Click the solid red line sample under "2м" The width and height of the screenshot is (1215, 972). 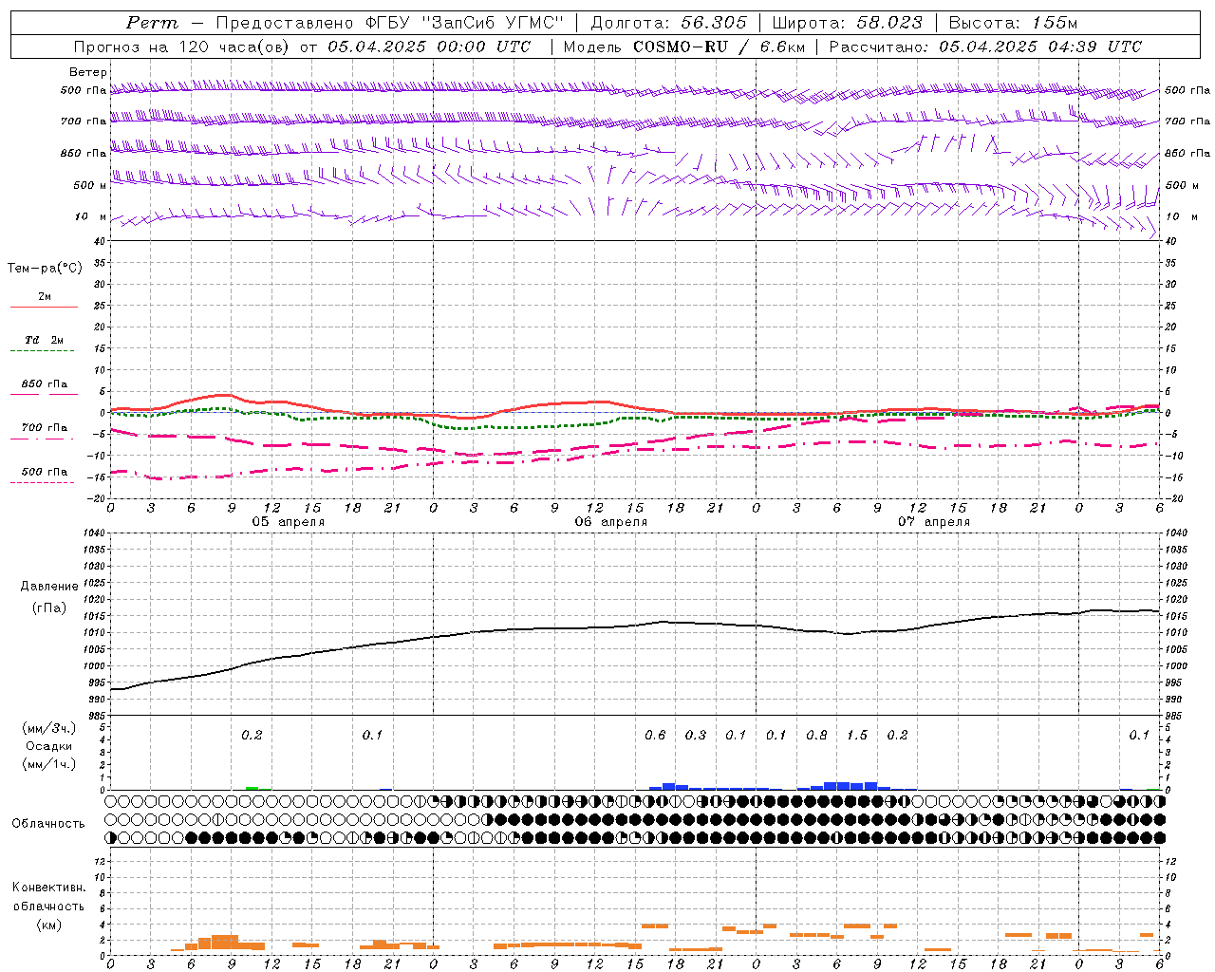44,308
